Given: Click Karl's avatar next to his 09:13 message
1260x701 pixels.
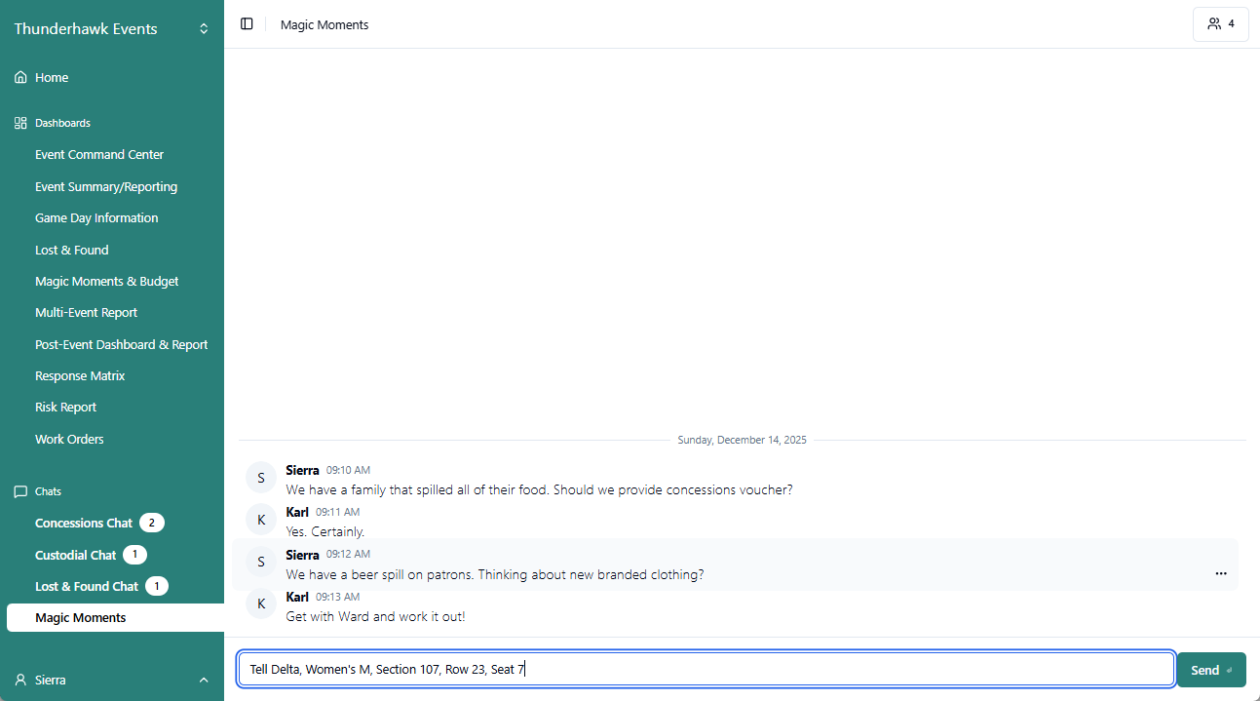Looking at the screenshot, I should click(260, 603).
